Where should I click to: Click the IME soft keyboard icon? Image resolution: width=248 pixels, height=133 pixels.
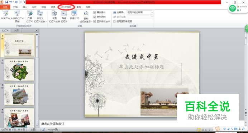pos(236,129)
